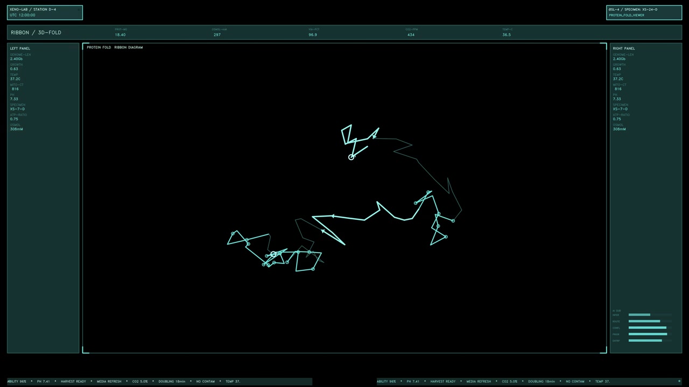
Task: Click the UTC 12:00:00 clock readout
Action: pyautogui.click(x=23, y=15)
